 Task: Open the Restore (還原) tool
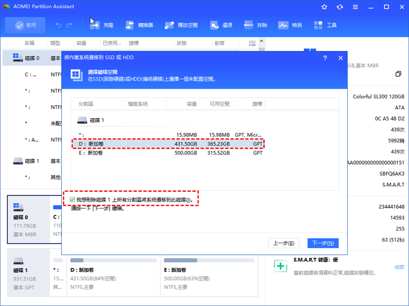coord(221,25)
